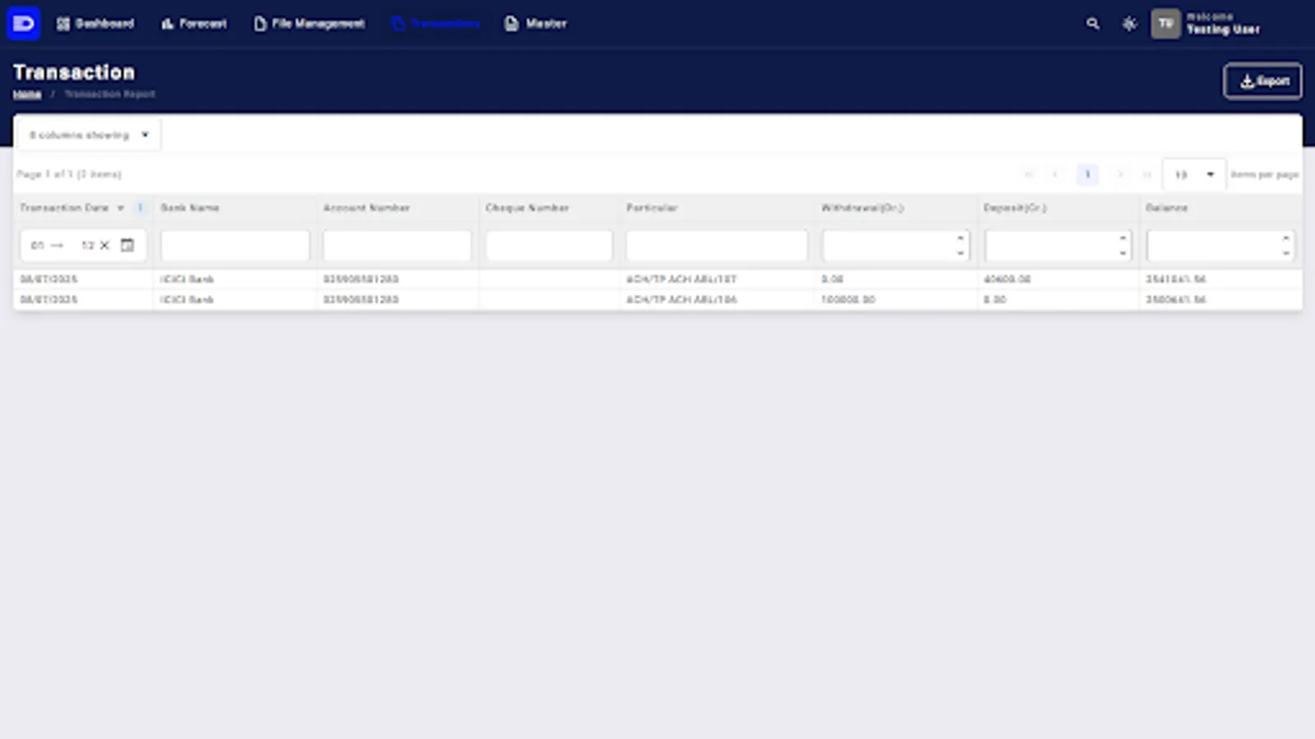Sort by the Balance column header
The image size is (1315, 739).
pyautogui.click(x=1166, y=208)
